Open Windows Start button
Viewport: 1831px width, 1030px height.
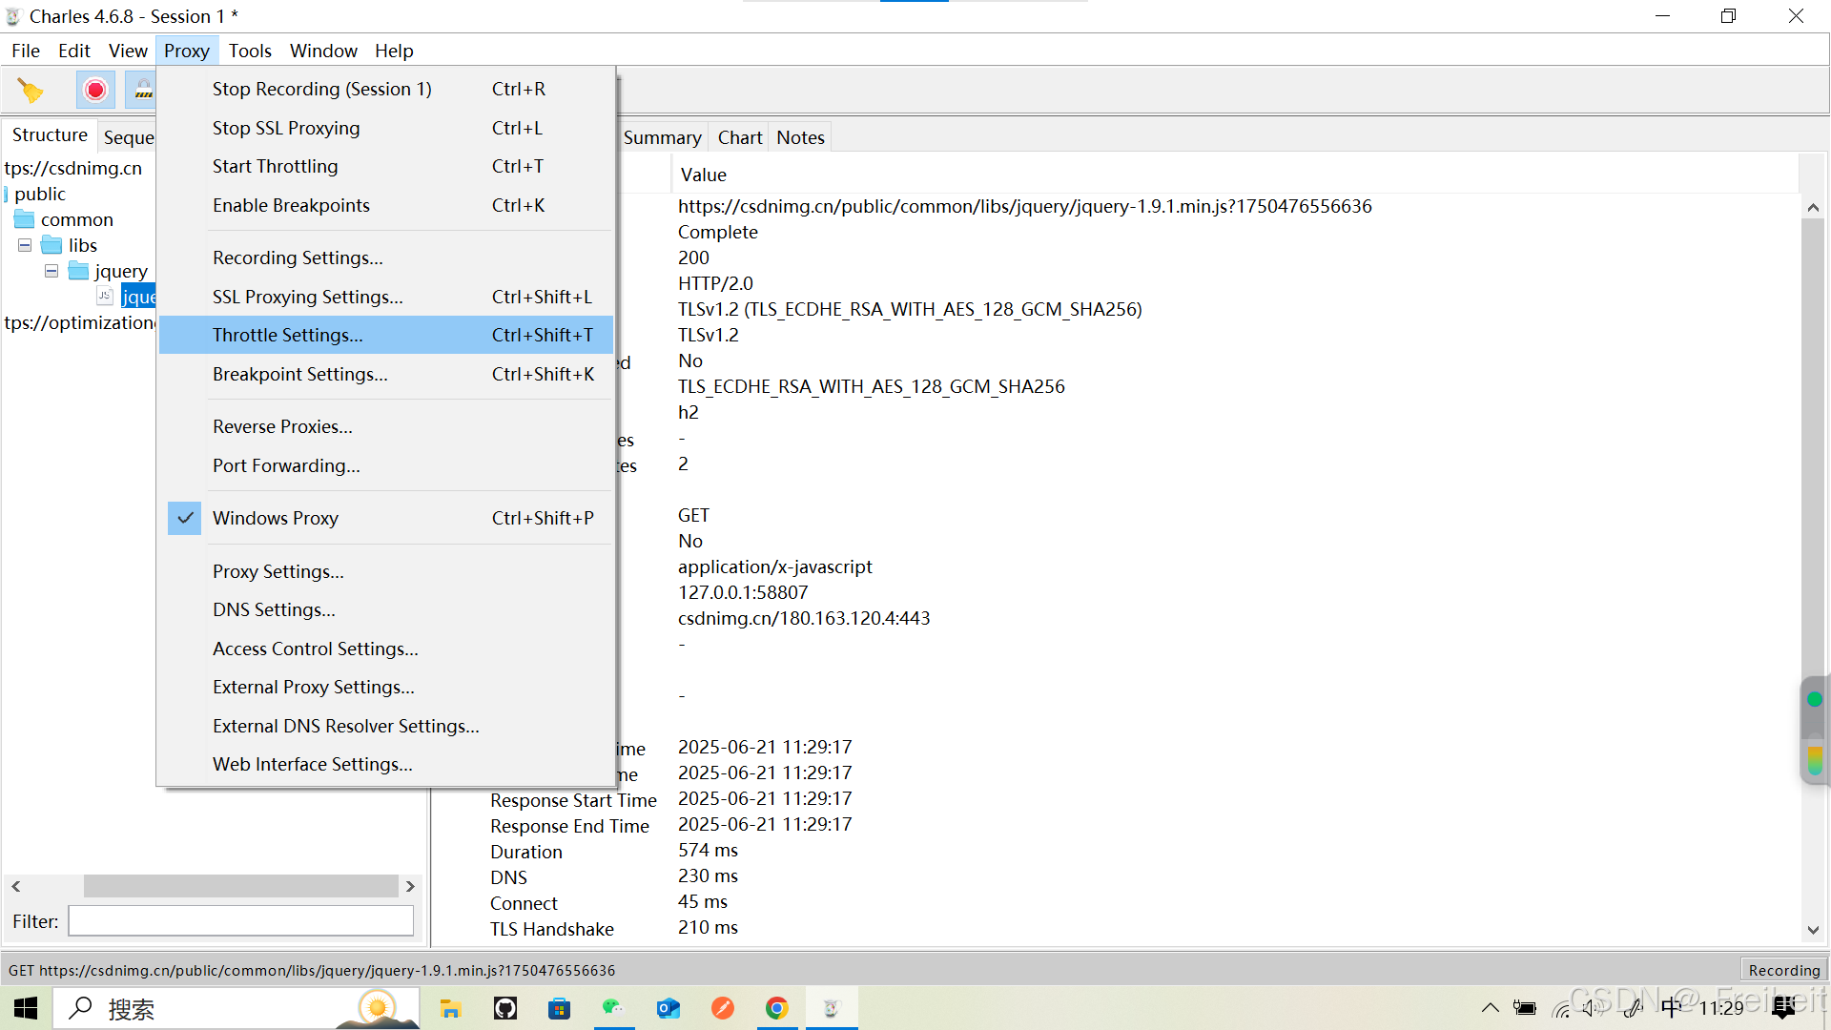26,1008
